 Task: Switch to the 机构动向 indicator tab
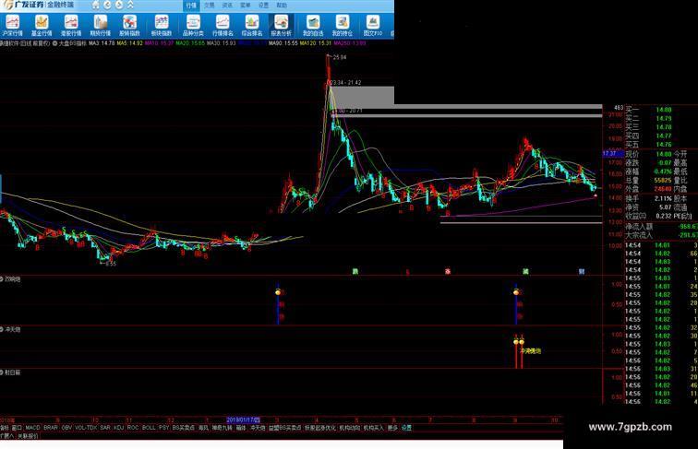coord(349,427)
